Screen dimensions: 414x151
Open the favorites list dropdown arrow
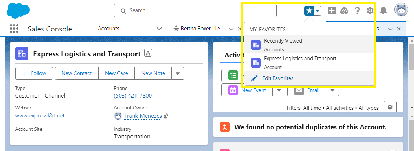tap(318, 11)
